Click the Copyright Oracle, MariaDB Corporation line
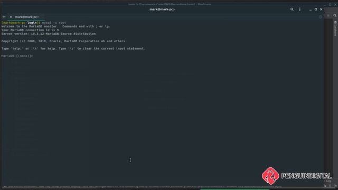338x190 pixels. tap(64, 41)
